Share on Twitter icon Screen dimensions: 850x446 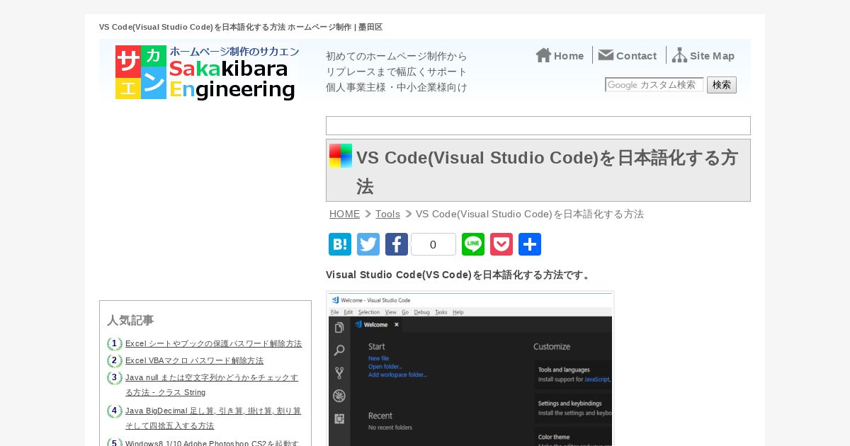pyautogui.click(x=368, y=244)
